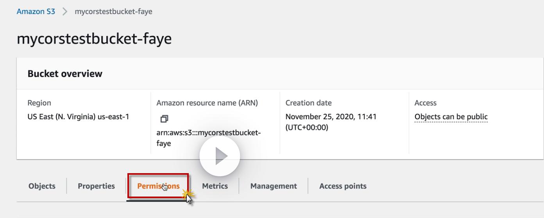Image resolution: width=544 pixels, height=218 pixels.
Task: Click the November 25, 2020 creation date value
Action: [331, 117]
